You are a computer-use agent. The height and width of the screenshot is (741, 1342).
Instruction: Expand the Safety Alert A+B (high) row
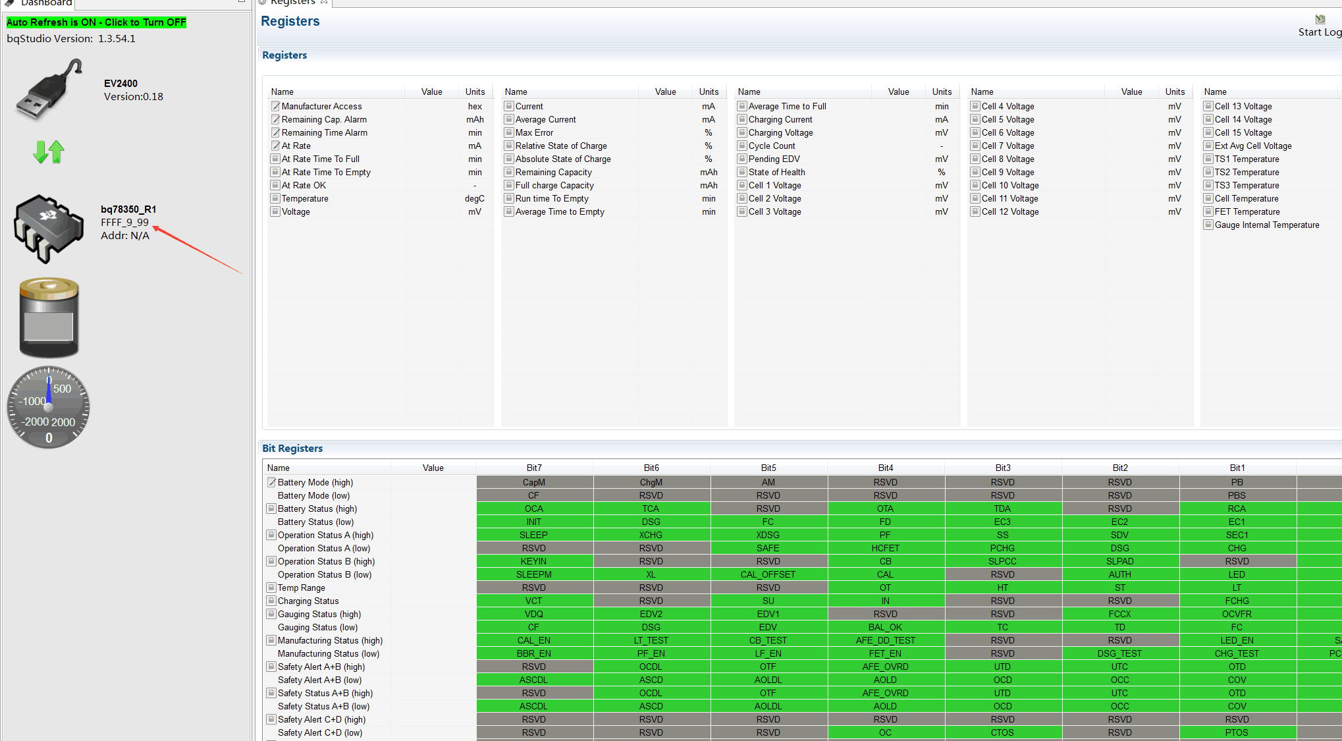pos(271,667)
